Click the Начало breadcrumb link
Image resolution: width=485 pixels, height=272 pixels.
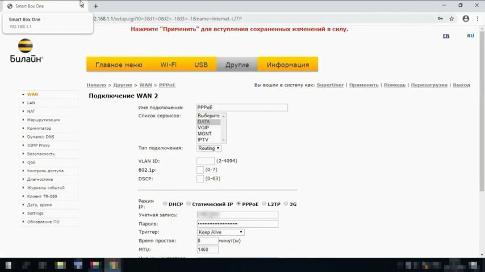(x=96, y=85)
